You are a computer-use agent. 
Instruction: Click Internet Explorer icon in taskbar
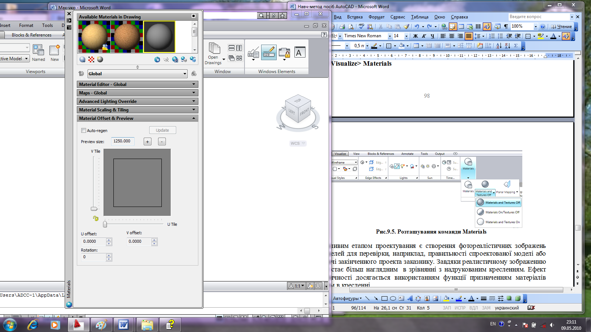pos(33,325)
